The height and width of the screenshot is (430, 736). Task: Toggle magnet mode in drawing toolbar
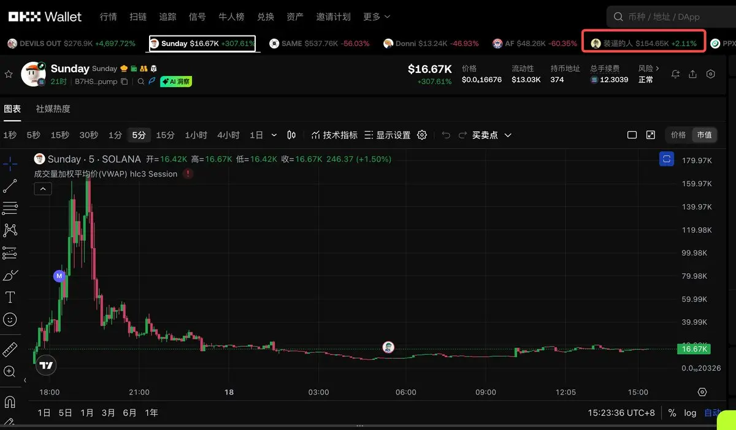[x=10, y=402]
